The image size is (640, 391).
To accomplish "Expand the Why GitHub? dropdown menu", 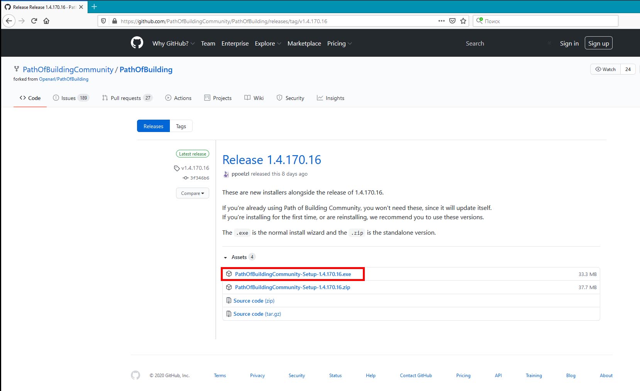I will click(173, 43).
